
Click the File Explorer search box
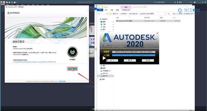[182, 14]
